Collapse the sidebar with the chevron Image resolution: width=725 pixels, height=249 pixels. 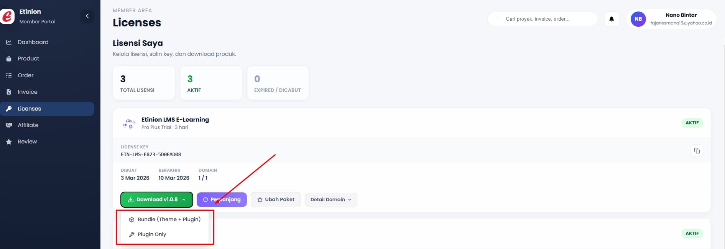(87, 16)
